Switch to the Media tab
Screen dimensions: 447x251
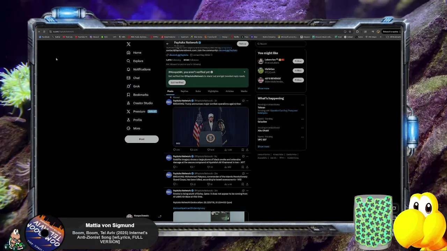(244, 91)
